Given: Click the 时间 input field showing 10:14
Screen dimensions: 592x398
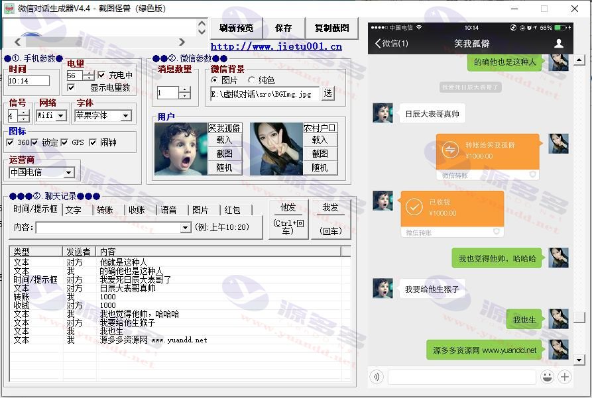Looking at the screenshot, I should coord(29,81).
